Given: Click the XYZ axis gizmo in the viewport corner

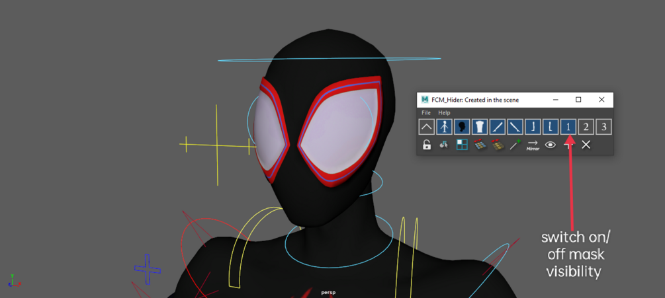Looking at the screenshot, I should point(14,280).
